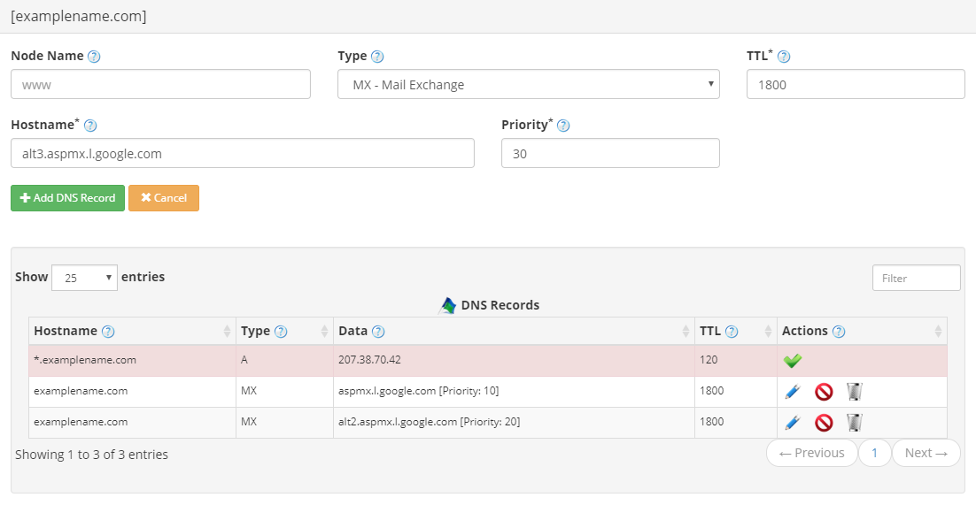Edit the alt2.aspmx.l.google.com MX record
Viewport: 976px width, 505px height.
pos(793,423)
